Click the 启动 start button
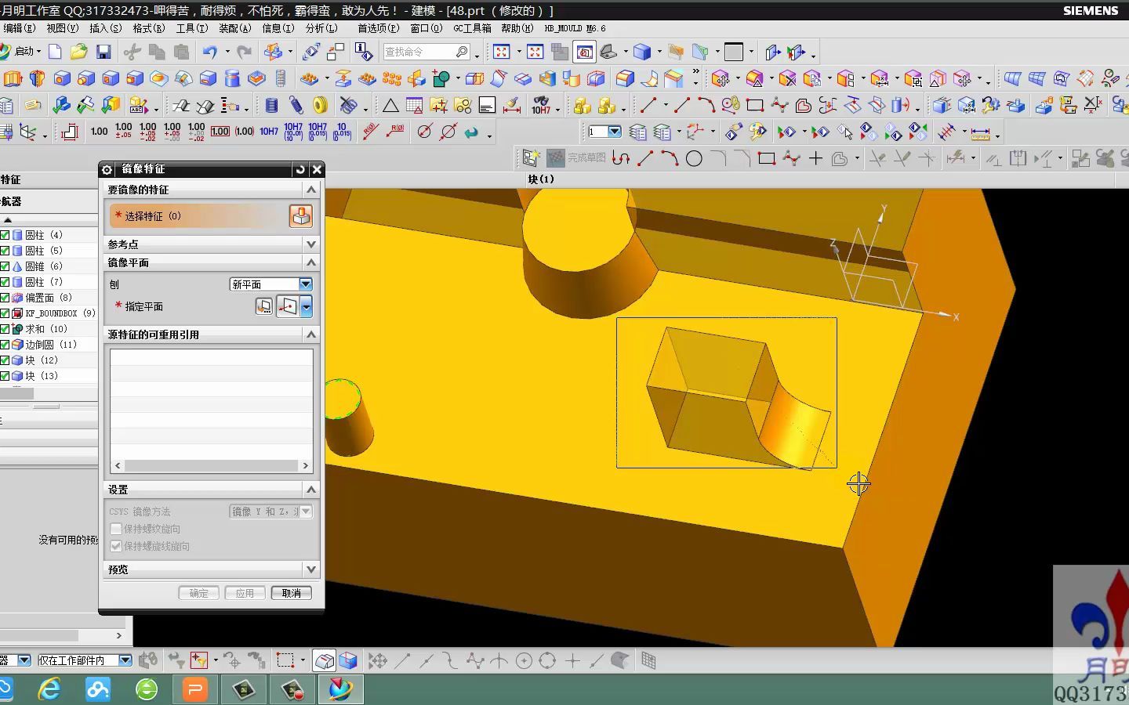Image resolution: width=1129 pixels, height=705 pixels. click(x=21, y=52)
